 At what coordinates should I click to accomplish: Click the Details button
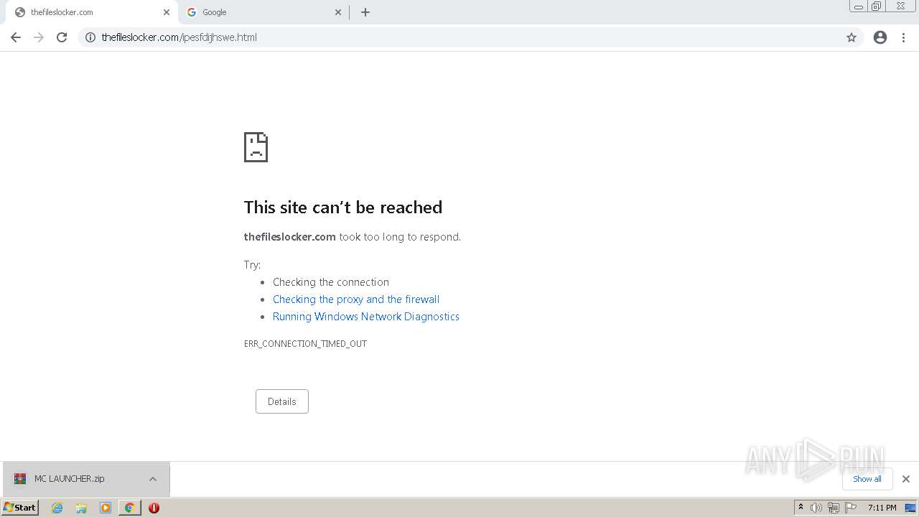point(282,401)
